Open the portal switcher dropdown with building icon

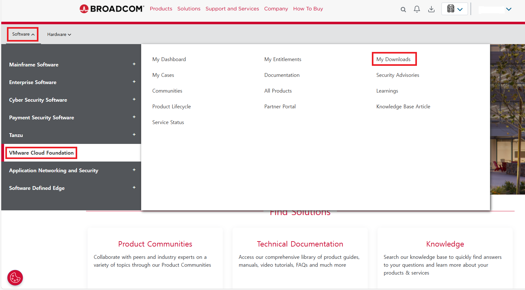(454, 9)
